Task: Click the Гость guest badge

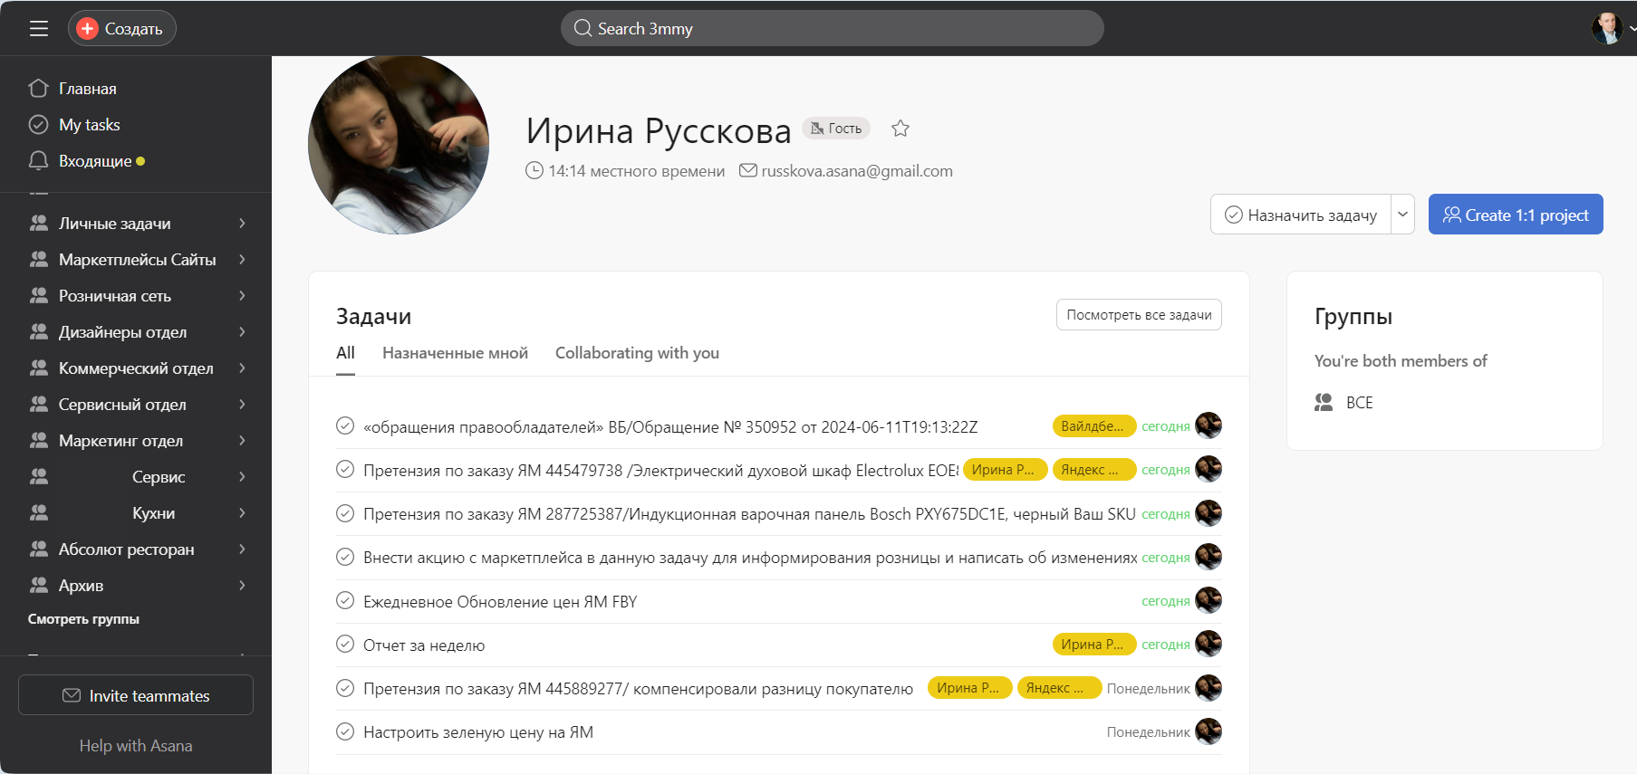Action: pyautogui.click(x=836, y=129)
